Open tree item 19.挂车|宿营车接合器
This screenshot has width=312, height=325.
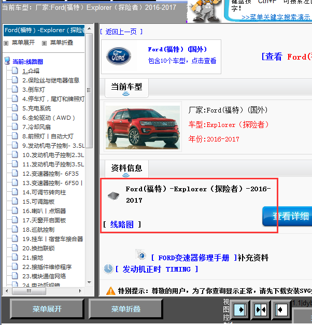point(53,239)
